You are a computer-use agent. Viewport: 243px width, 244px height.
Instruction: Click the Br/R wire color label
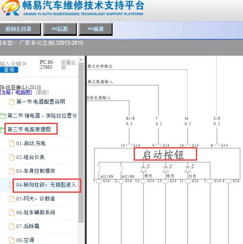coord(130,118)
